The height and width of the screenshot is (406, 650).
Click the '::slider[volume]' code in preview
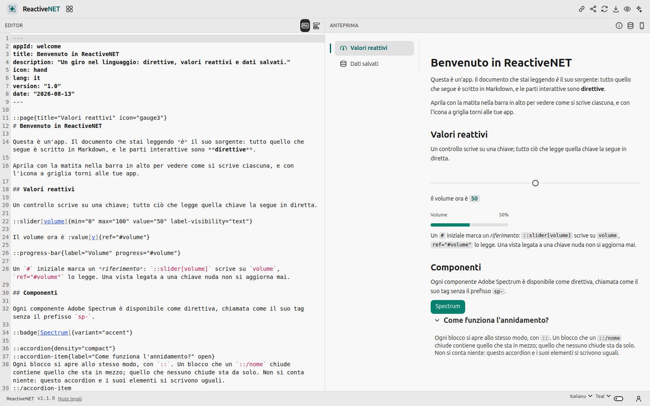click(x=547, y=235)
